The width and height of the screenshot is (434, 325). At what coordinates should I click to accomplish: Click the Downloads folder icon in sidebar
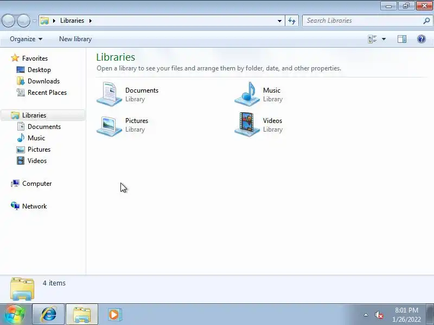[21, 81]
